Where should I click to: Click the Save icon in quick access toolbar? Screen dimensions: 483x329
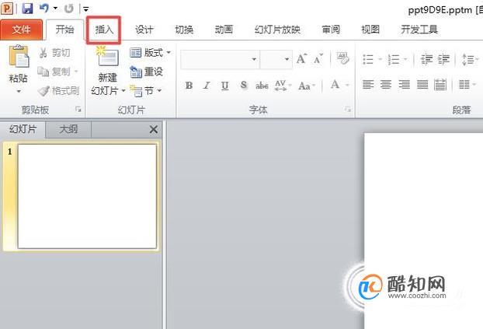27,9
